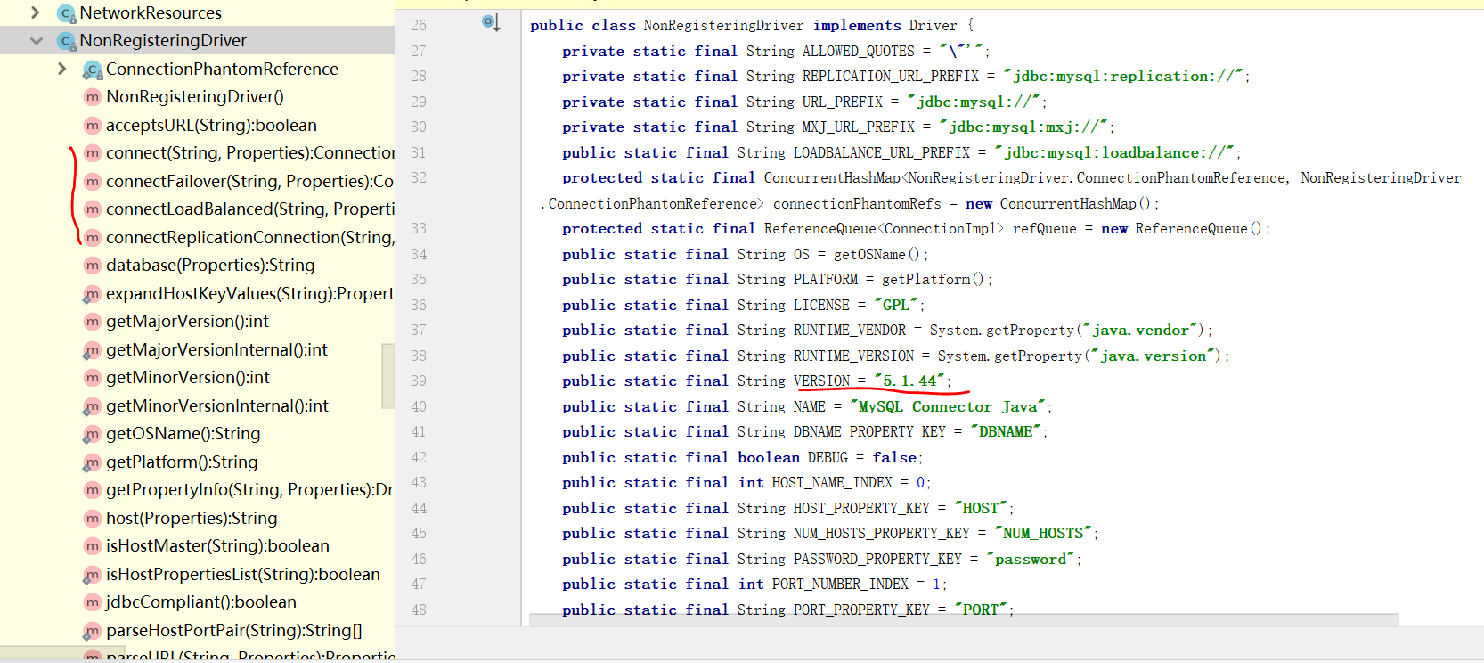This screenshot has height=663, width=1484.
Task: Select connect(String, Properties) method
Action: tap(250, 152)
